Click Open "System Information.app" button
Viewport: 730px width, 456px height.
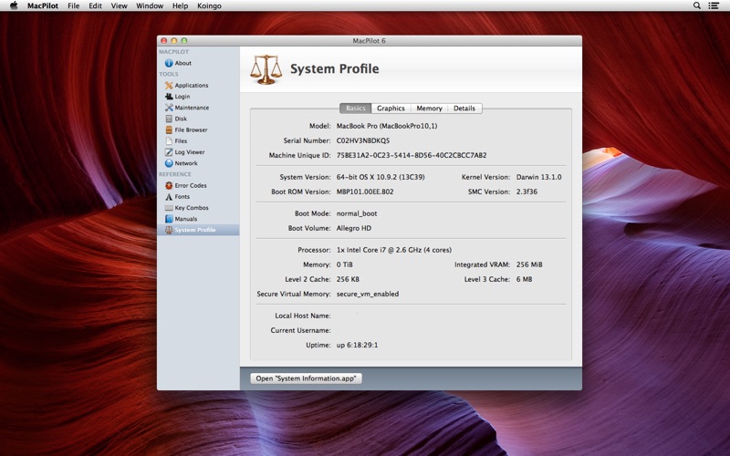tap(306, 378)
